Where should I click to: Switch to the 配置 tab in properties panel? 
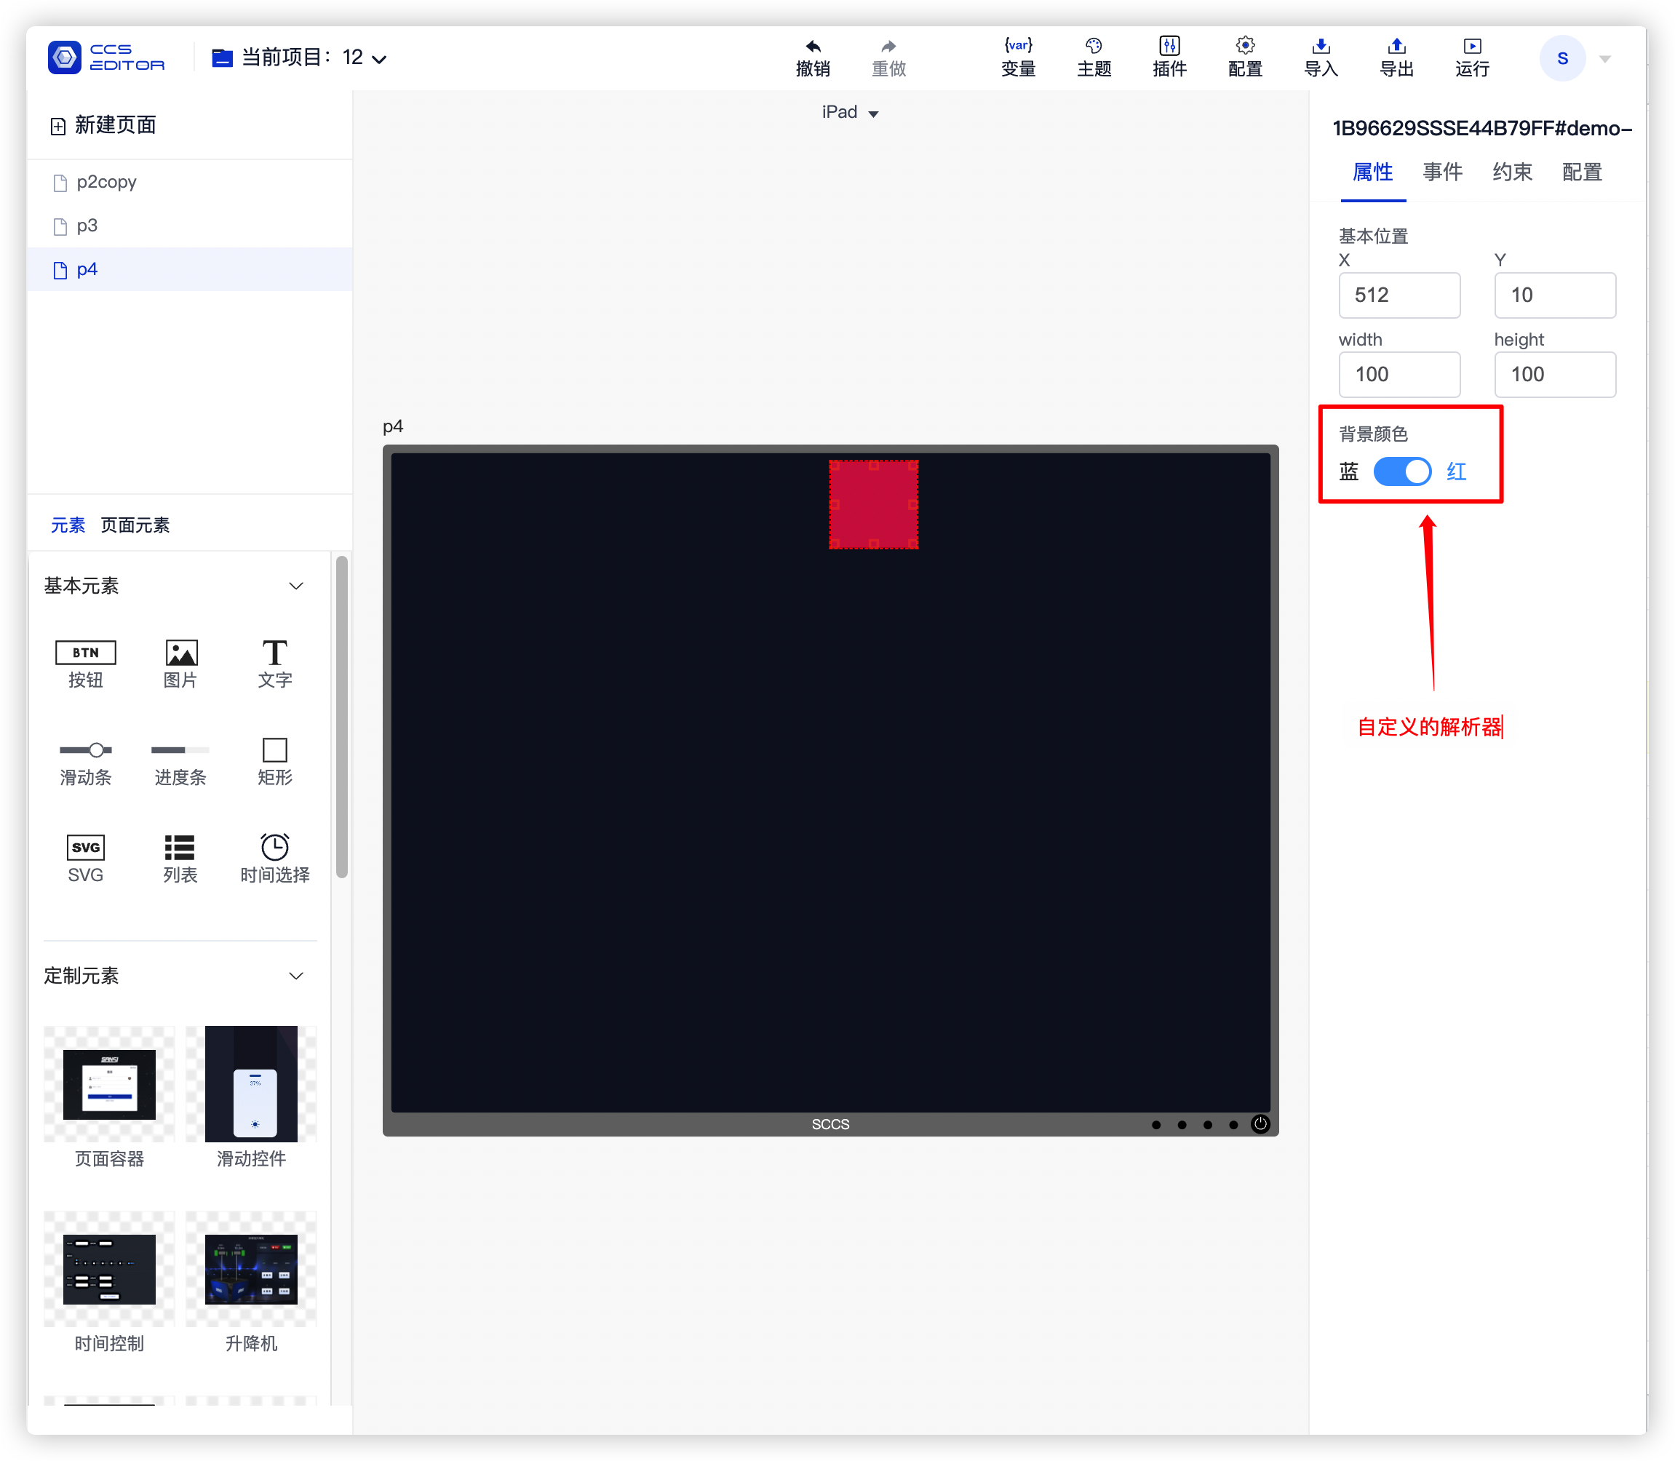1582,172
